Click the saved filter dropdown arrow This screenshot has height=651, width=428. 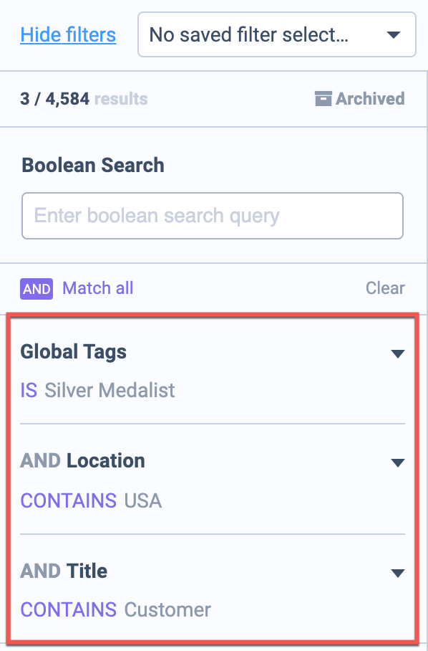393,35
